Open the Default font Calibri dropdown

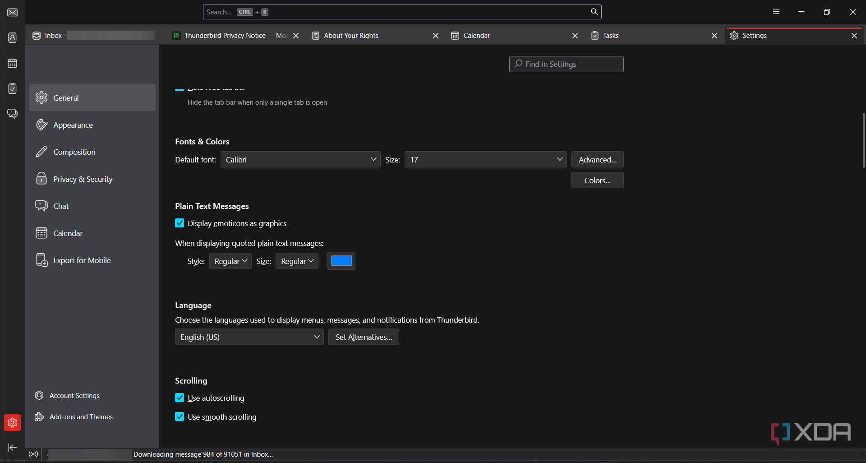(300, 159)
